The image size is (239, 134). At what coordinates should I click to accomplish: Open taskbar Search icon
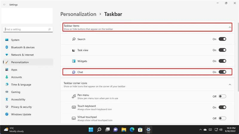tap(99, 130)
